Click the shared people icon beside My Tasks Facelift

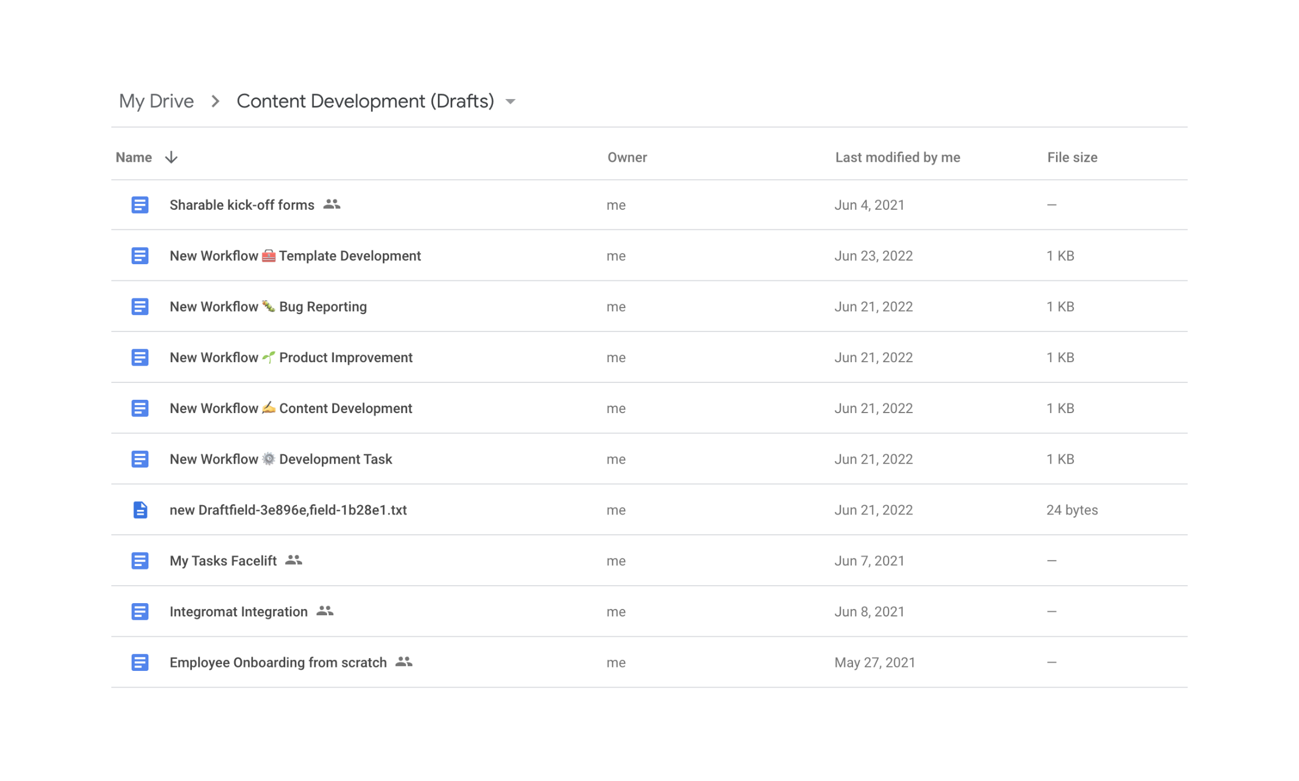294,560
